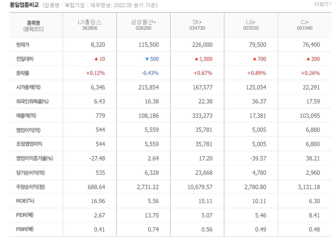Select the PBR(배) row label
Image resolution: width=332 pixels, height=238 pixels.
[x=25, y=229]
